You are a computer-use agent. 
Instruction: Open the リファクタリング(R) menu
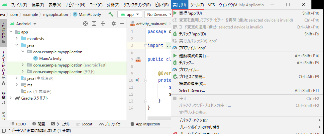tap(137, 5)
